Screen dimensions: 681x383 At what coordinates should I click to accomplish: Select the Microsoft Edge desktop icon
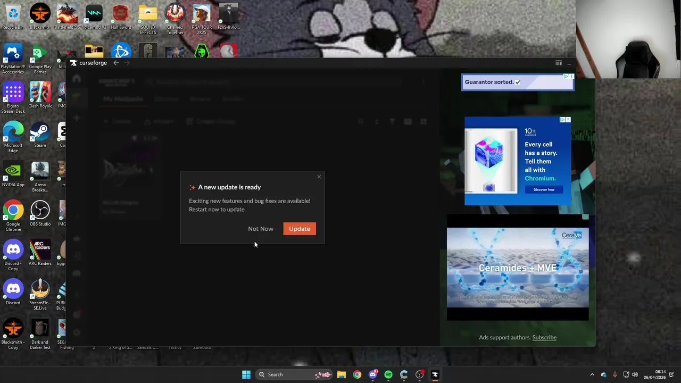[13, 138]
